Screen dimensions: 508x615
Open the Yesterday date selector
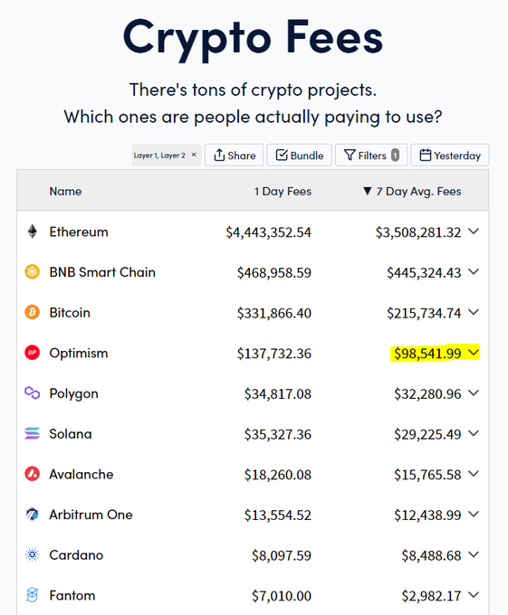450,156
